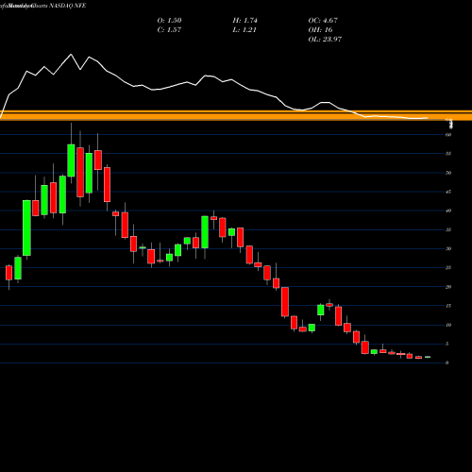Select the close value C: 1.57
Screen dimensions: 472x472
pos(169,30)
